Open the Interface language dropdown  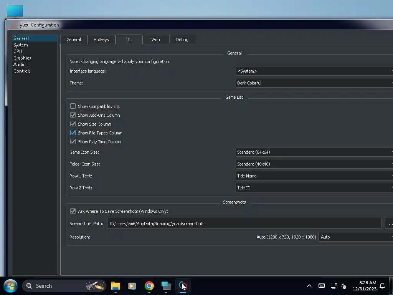pyautogui.click(x=314, y=71)
